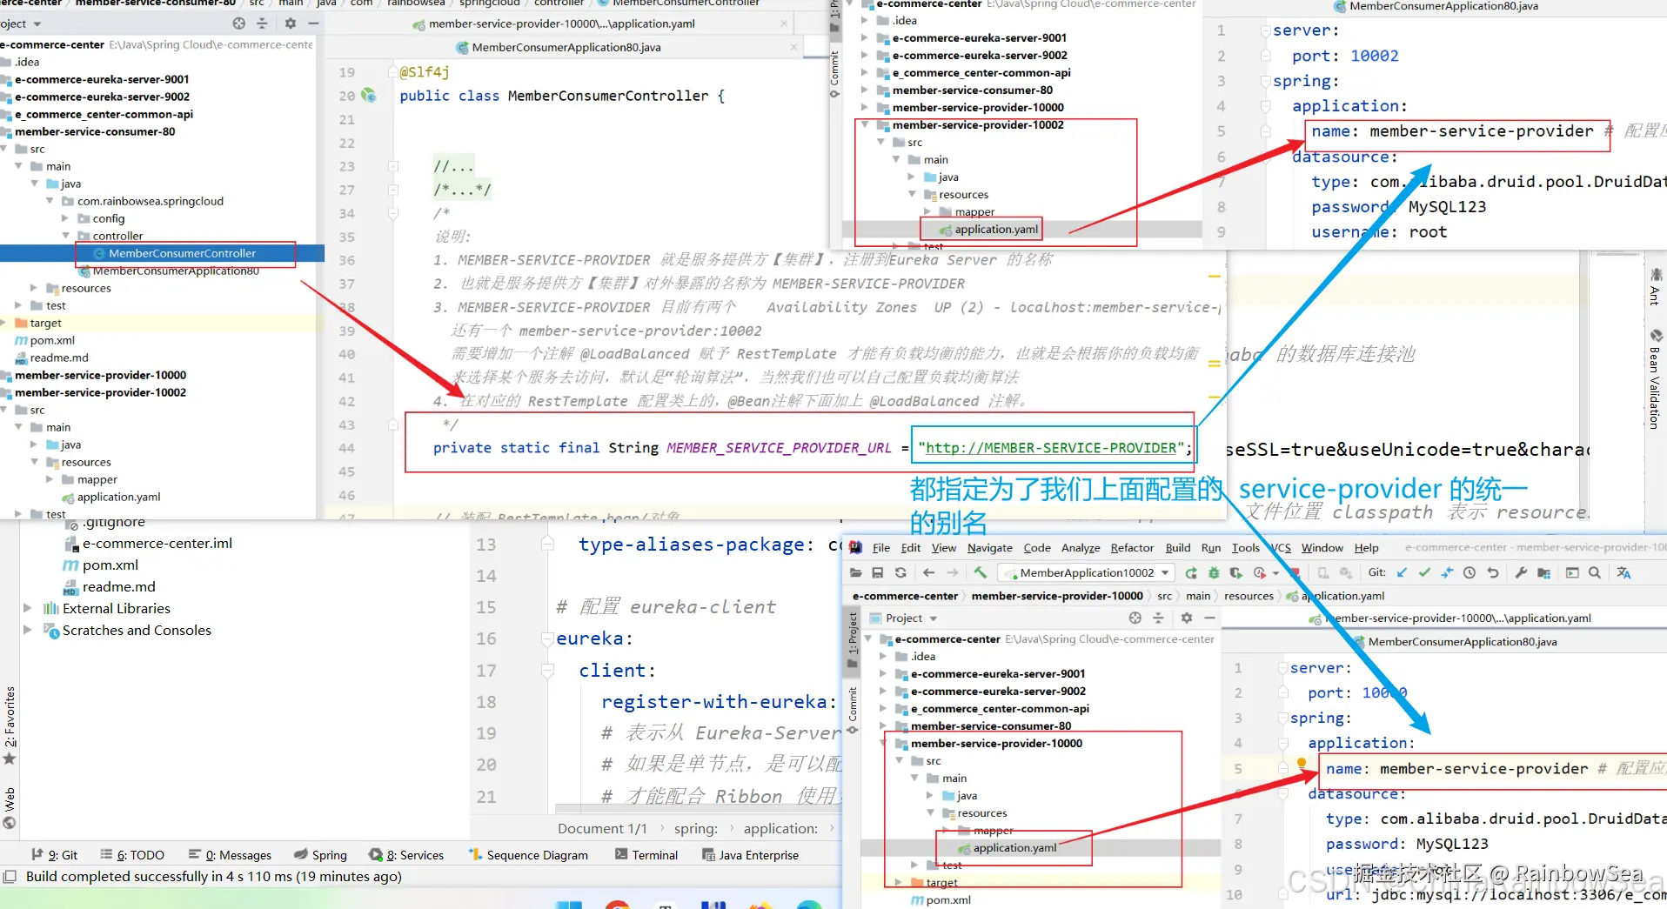Expand the External Libraries node
The width and height of the screenshot is (1667, 909).
[28, 609]
